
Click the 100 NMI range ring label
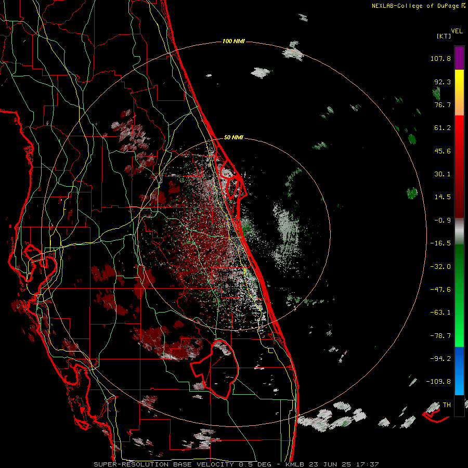point(233,41)
